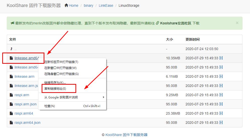Click the 10.35MB size value
250x138 pixels.
coord(173,58)
